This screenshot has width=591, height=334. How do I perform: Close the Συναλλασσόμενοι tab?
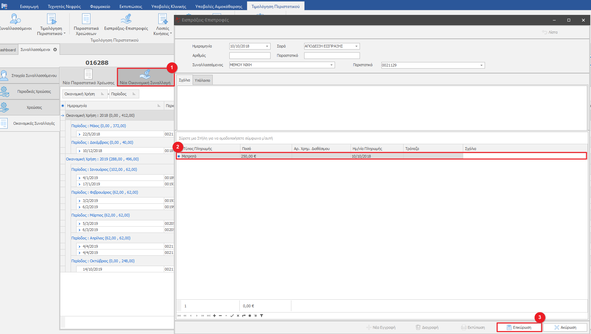click(x=55, y=50)
